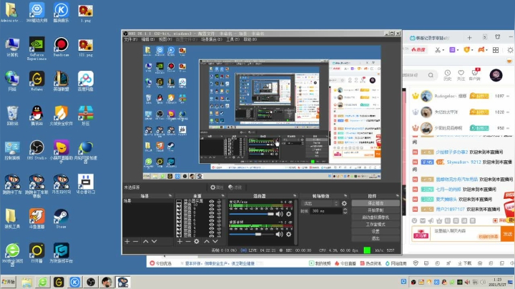Move the scene up in the scenes panel

coord(145,241)
